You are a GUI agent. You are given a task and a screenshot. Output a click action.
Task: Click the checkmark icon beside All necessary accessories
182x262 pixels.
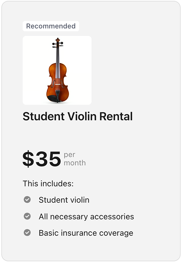[27, 216]
